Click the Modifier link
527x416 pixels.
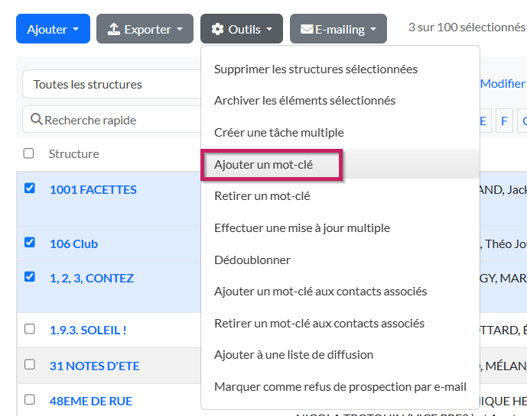(503, 84)
